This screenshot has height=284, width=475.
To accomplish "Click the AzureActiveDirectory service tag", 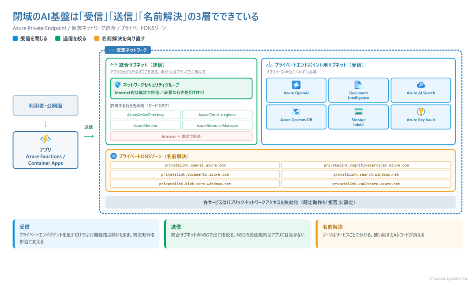I will pyautogui.click(x=145, y=115).
